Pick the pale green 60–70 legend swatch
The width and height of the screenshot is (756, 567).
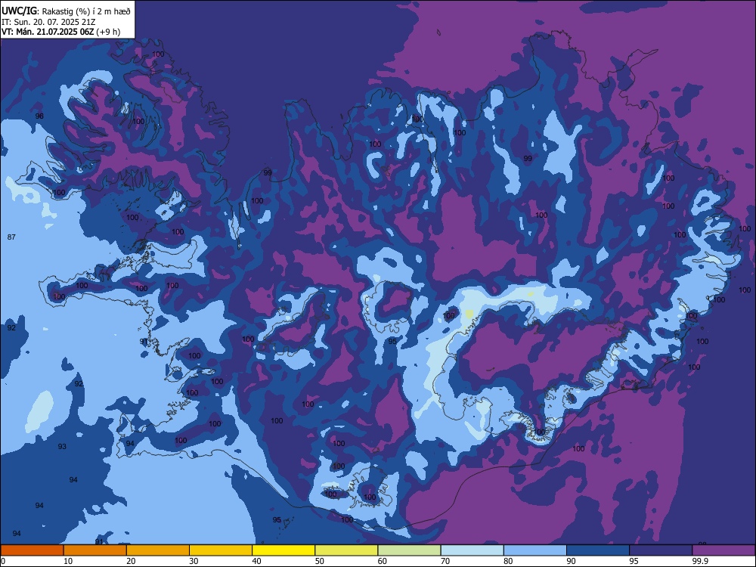pos(409,550)
